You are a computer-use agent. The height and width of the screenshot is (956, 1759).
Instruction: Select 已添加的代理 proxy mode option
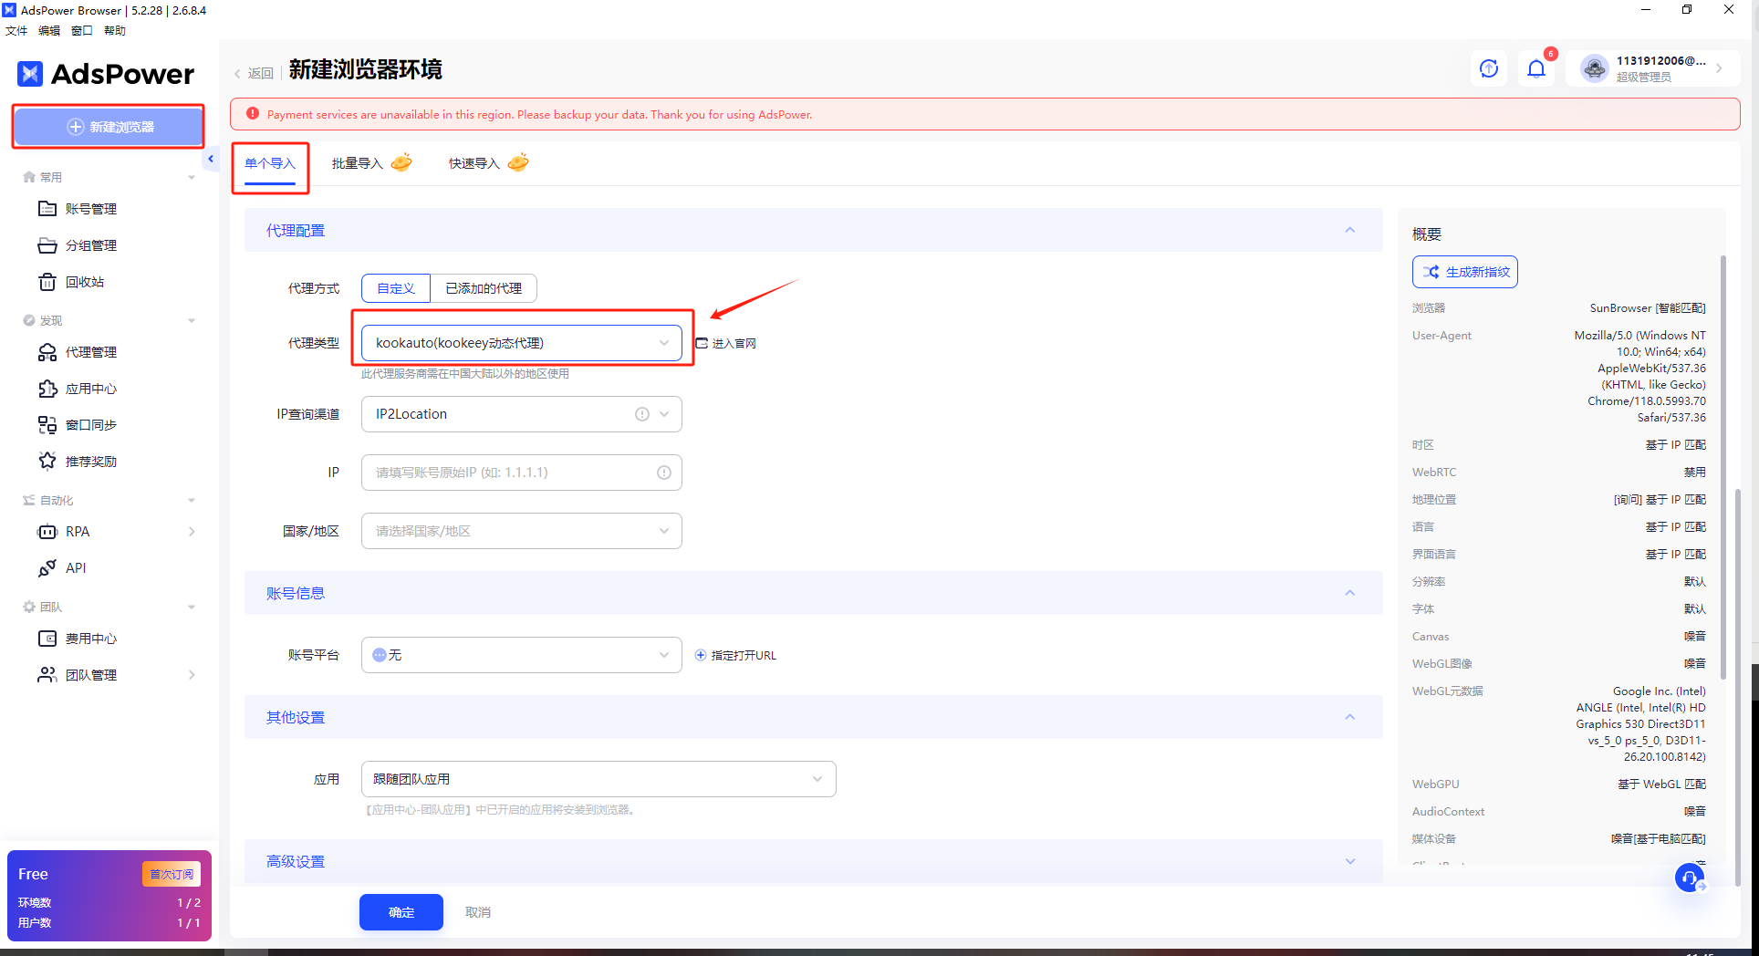(x=484, y=288)
